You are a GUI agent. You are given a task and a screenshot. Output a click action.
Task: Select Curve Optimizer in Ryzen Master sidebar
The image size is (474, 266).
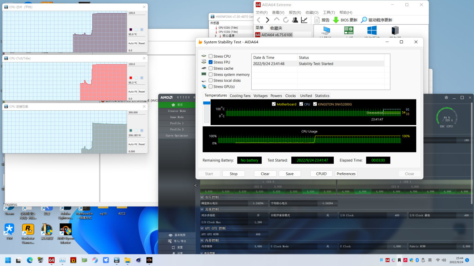pyautogui.click(x=177, y=136)
